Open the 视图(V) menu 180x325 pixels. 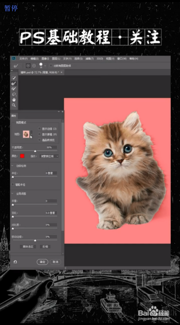pos(110,59)
